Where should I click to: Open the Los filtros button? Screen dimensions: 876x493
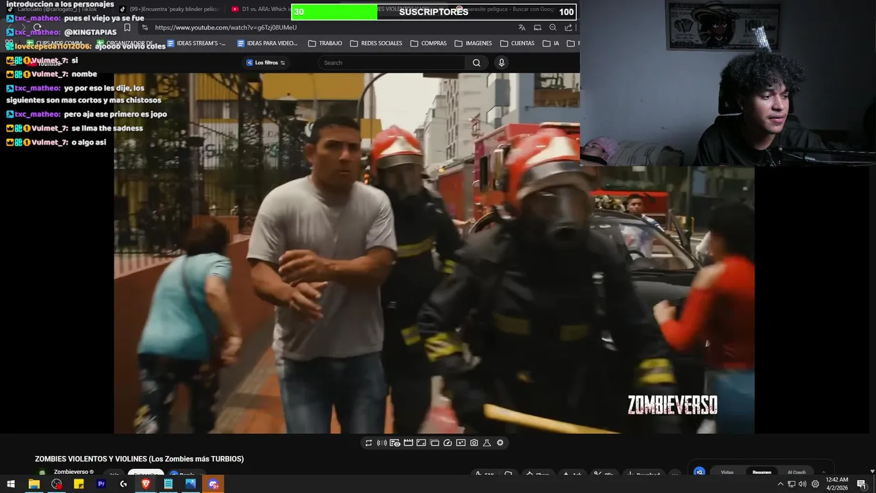[x=266, y=63]
